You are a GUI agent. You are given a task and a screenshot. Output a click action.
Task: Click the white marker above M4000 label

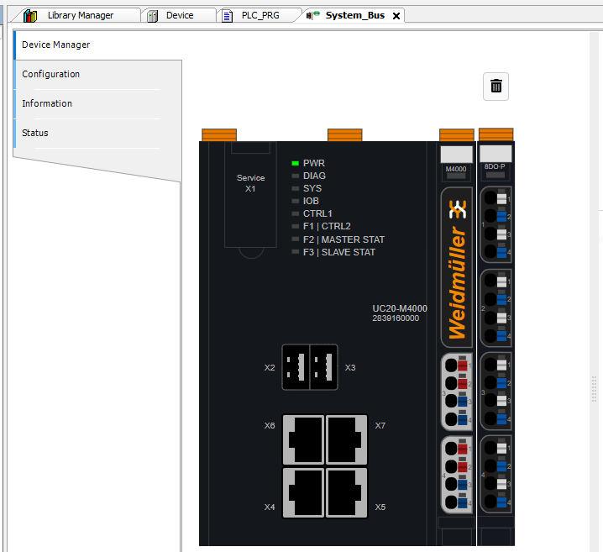tap(457, 155)
